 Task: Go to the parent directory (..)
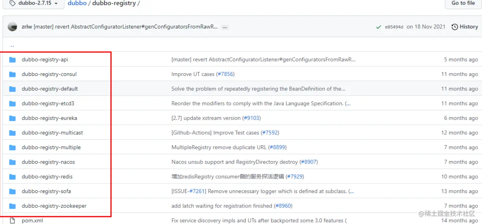12,45
